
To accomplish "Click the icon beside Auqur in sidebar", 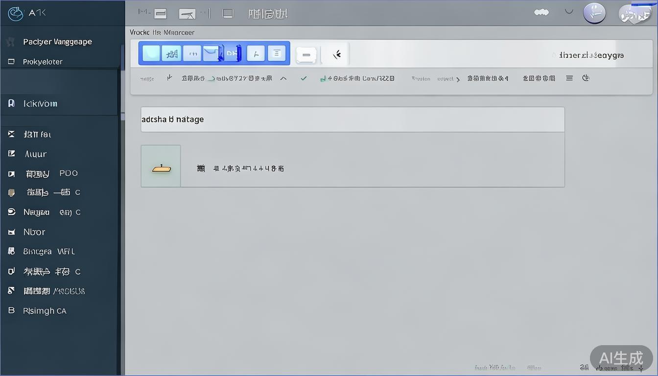I will (x=12, y=154).
